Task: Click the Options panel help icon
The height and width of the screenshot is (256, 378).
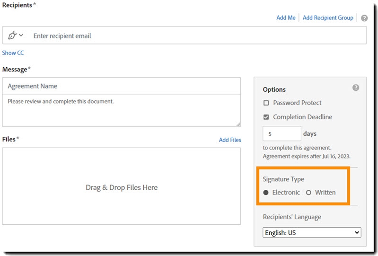Action: [x=356, y=88]
